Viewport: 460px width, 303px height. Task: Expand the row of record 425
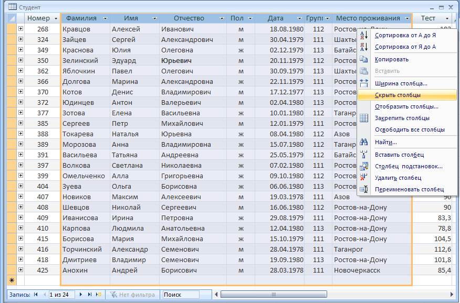coord(20,270)
